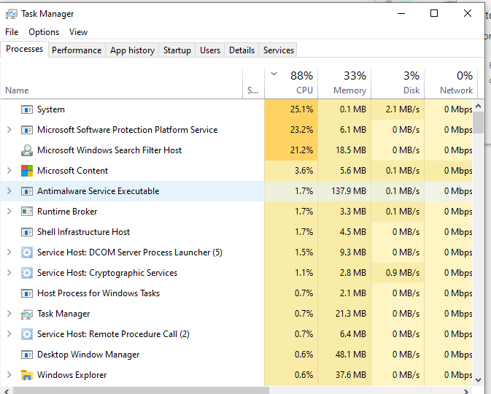
Task: Click the Service Host DCOM gear icon
Action: click(27, 252)
